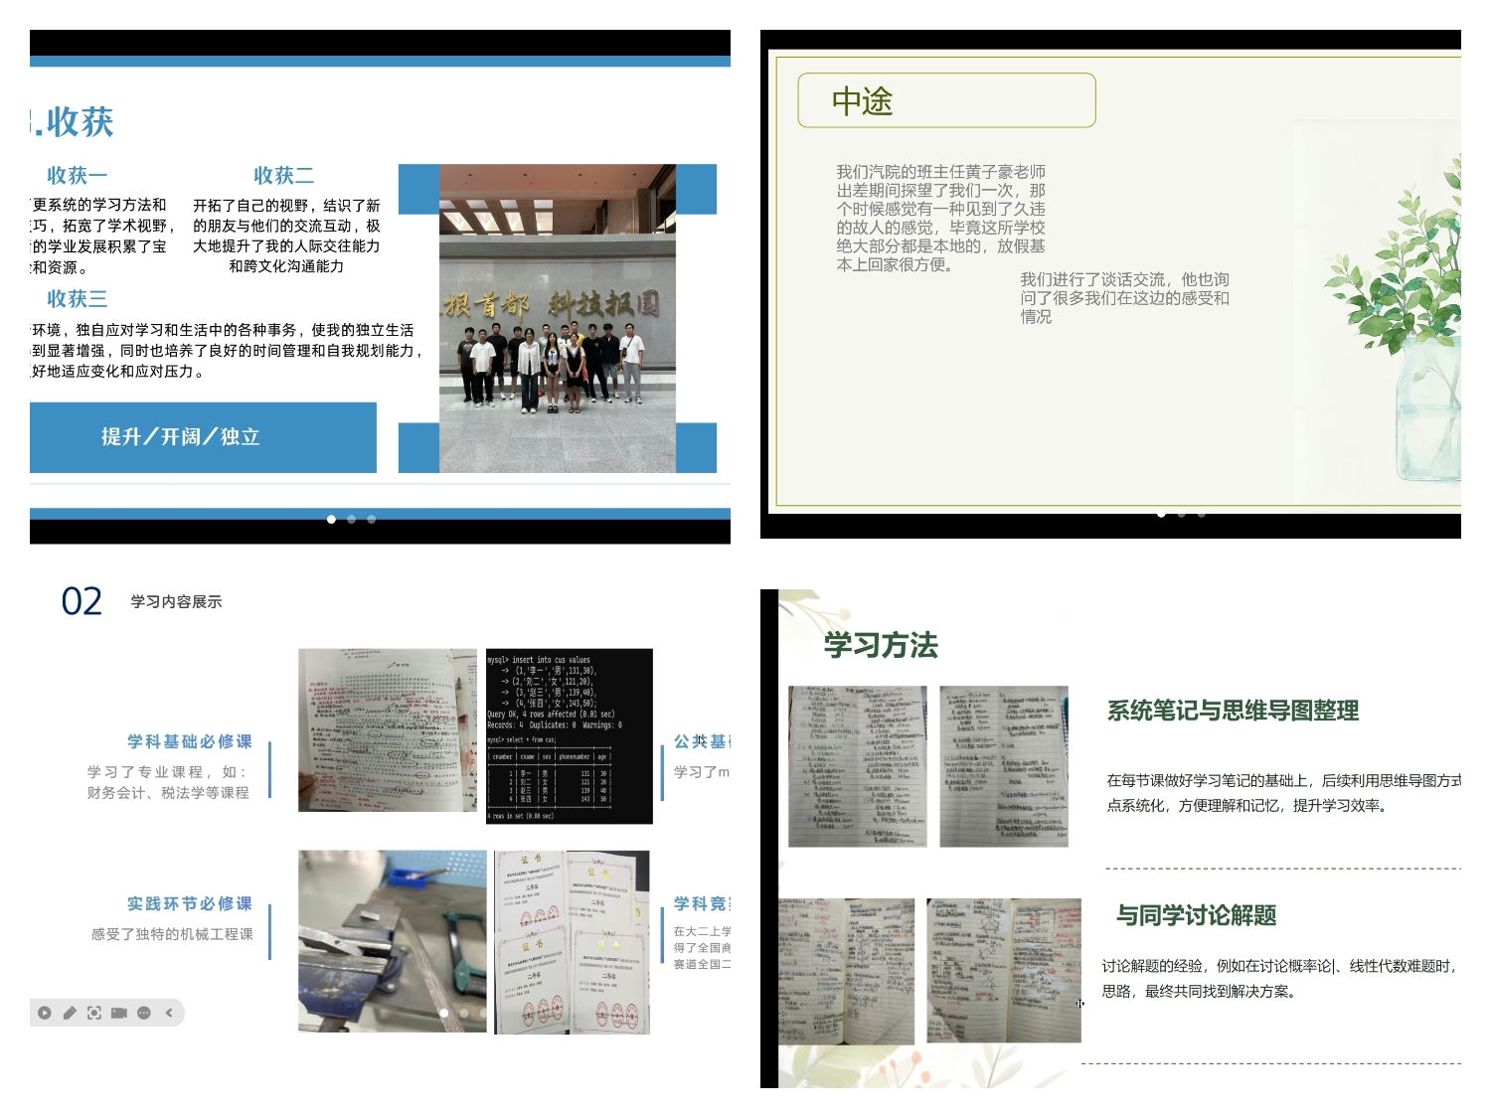Click the 系统笔记与思维导图整理 heading

point(1233,711)
